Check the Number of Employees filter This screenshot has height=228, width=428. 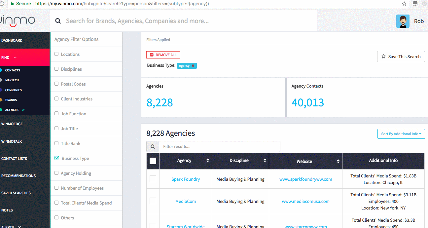(x=56, y=188)
